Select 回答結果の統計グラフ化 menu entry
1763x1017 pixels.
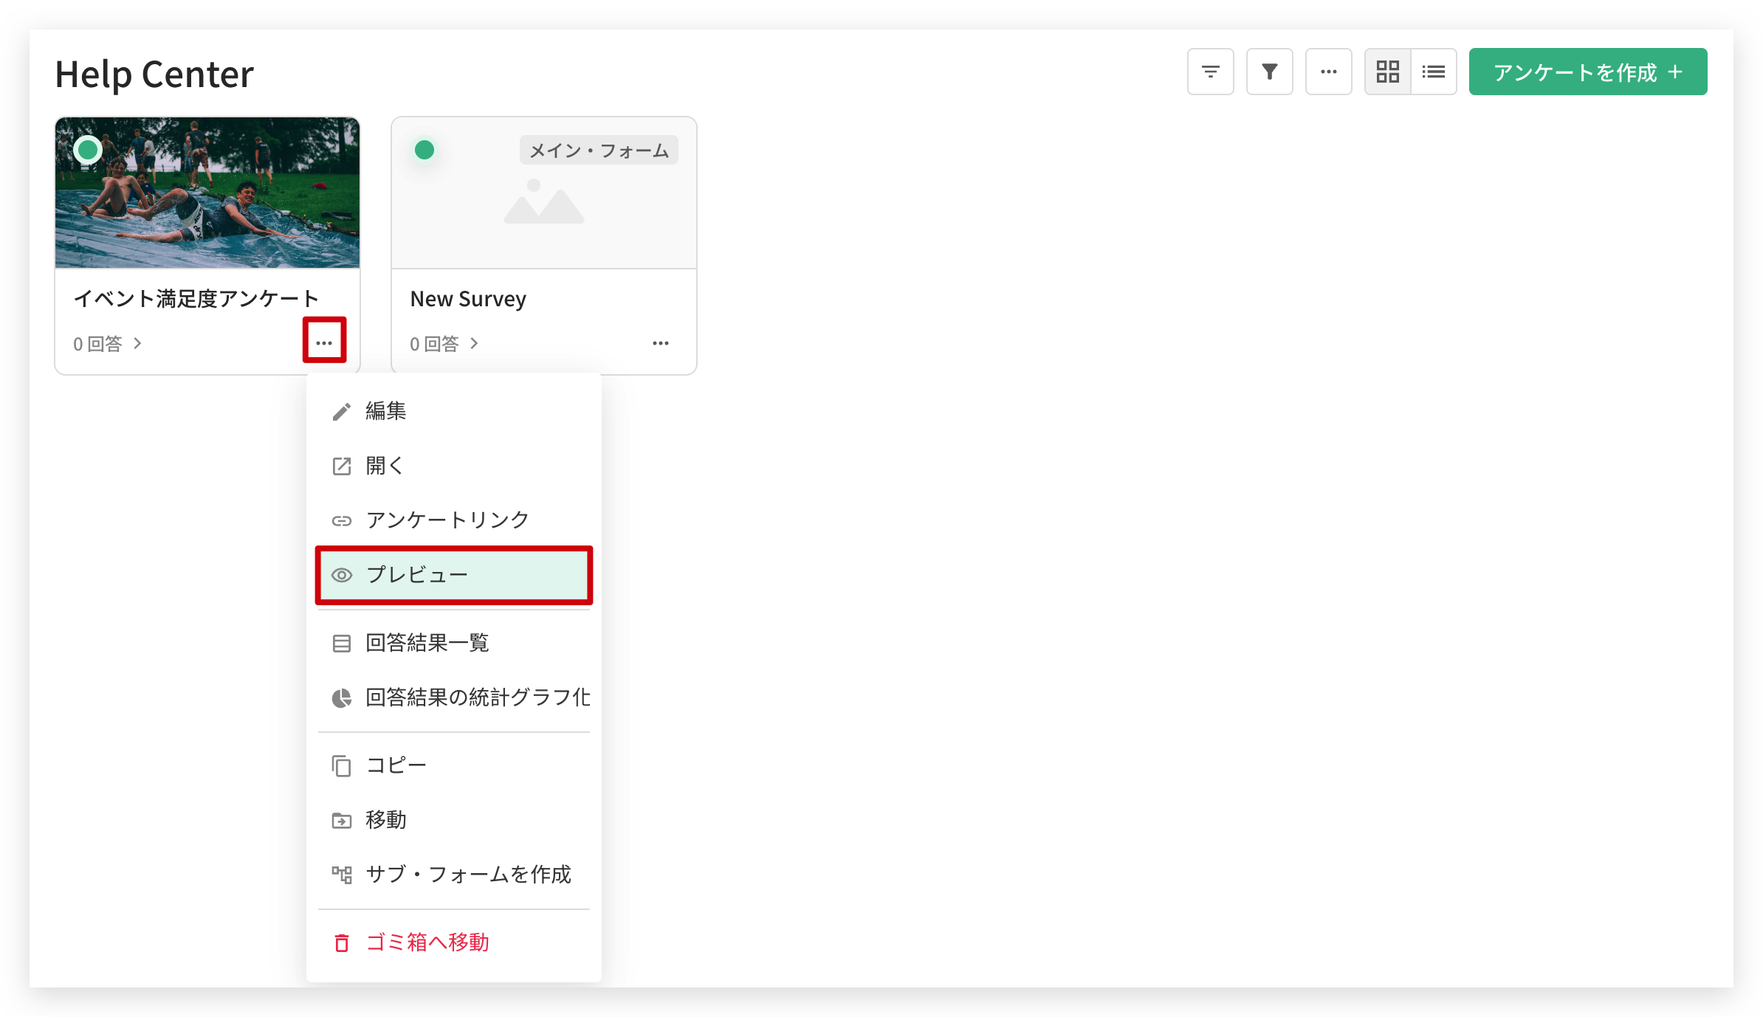click(x=454, y=697)
